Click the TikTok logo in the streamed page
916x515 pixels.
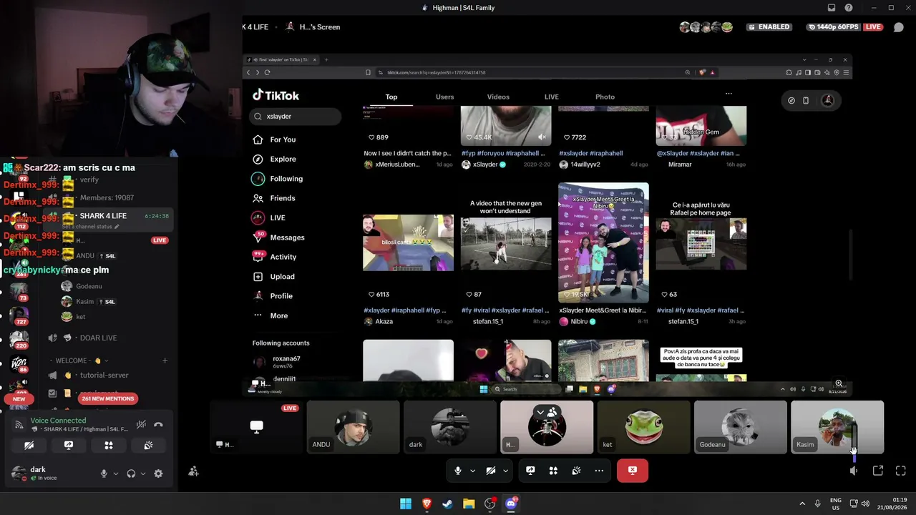(x=276, y=95)
